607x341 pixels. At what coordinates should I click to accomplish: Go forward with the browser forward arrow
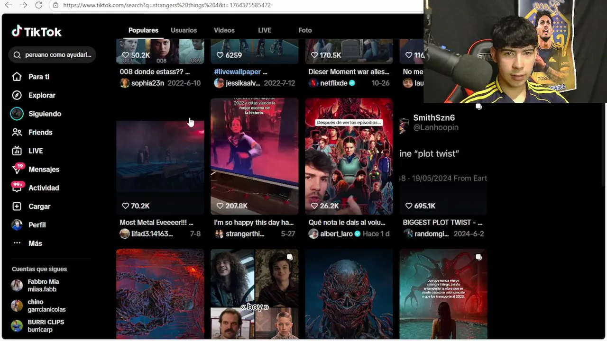click(24, 5)
